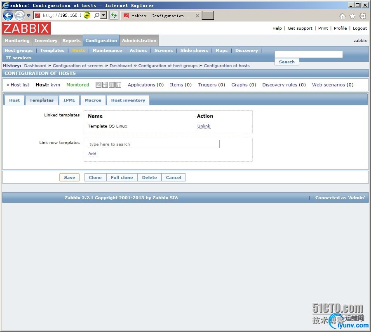Click the JMX availability icon
Image resolution: width=371 pixels, height=332 pixels.
point(112,85)
